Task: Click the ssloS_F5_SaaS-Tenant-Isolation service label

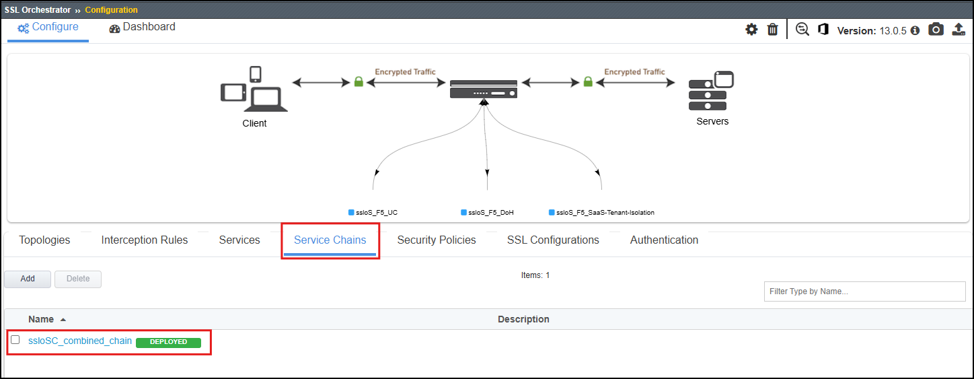Action: [605, 213]
